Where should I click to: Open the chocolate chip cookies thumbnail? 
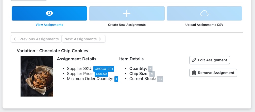pos(37,76)
